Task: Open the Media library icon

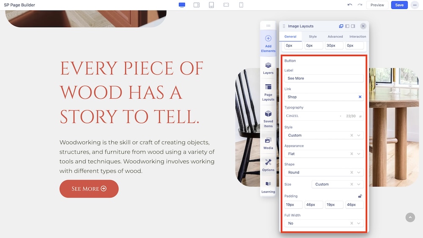Action: coord(268,143)
